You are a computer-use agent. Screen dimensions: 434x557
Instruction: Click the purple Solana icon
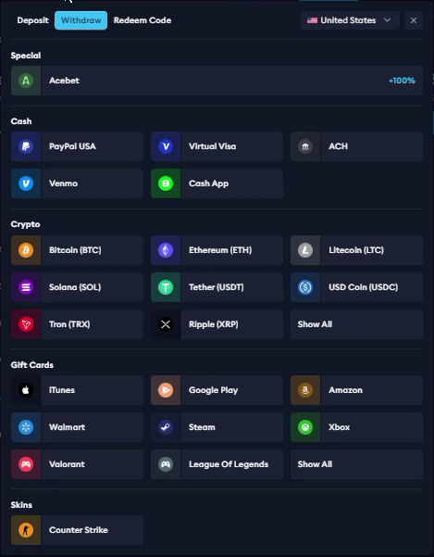click(x=26, y=287)
